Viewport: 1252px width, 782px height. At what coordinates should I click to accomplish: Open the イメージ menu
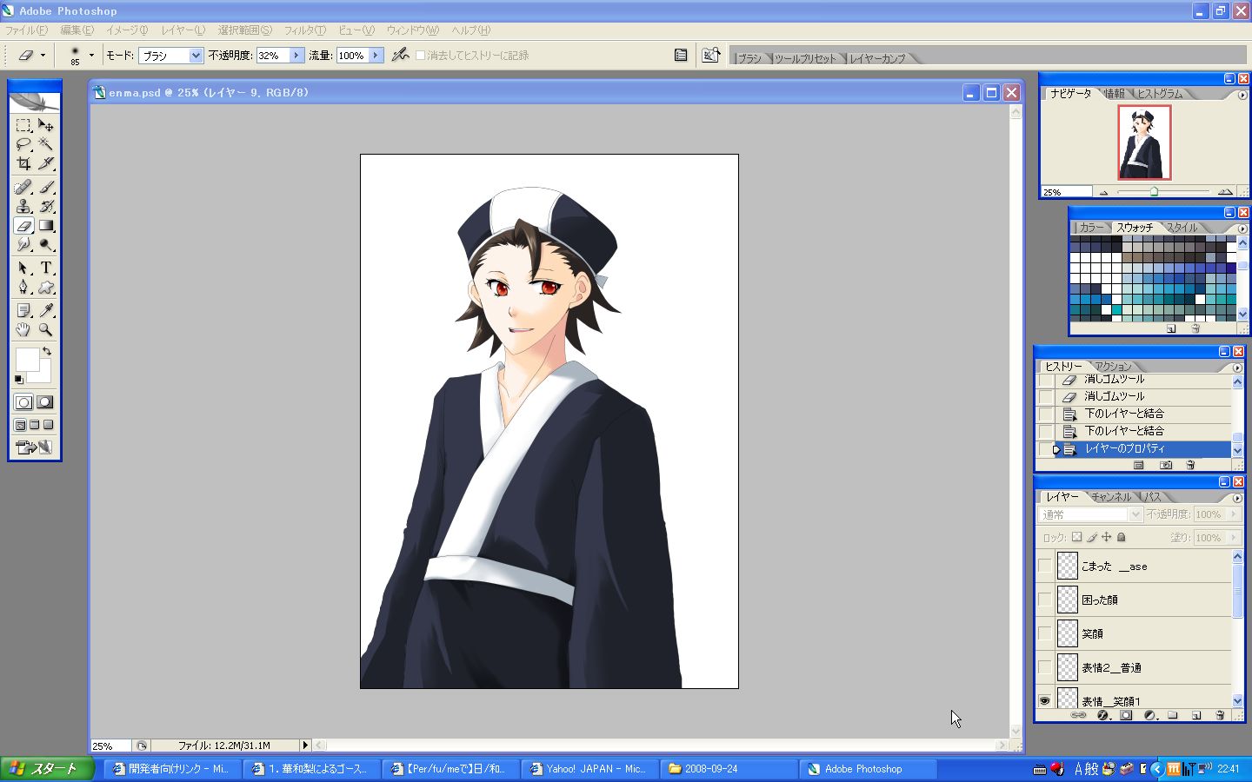(x=127, y=30)
